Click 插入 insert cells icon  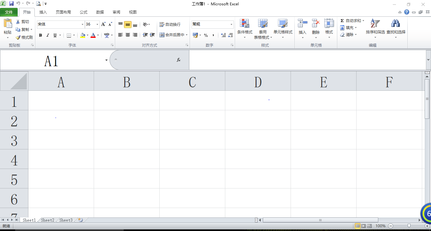303,23
